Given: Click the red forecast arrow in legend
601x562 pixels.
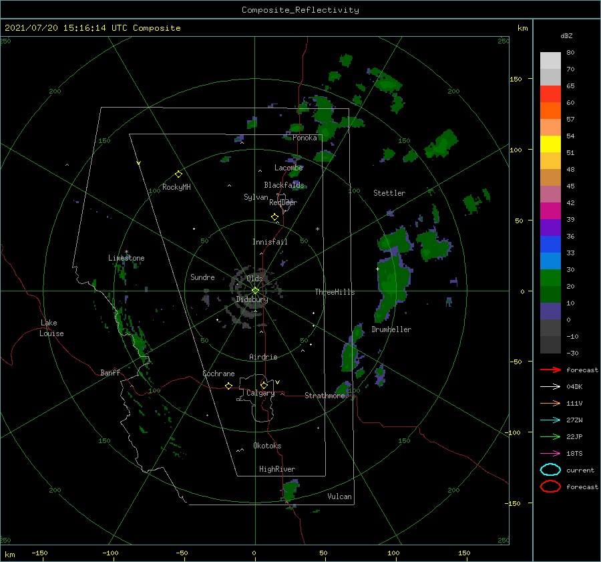Looking at the screenshot, I should (550, 370).
